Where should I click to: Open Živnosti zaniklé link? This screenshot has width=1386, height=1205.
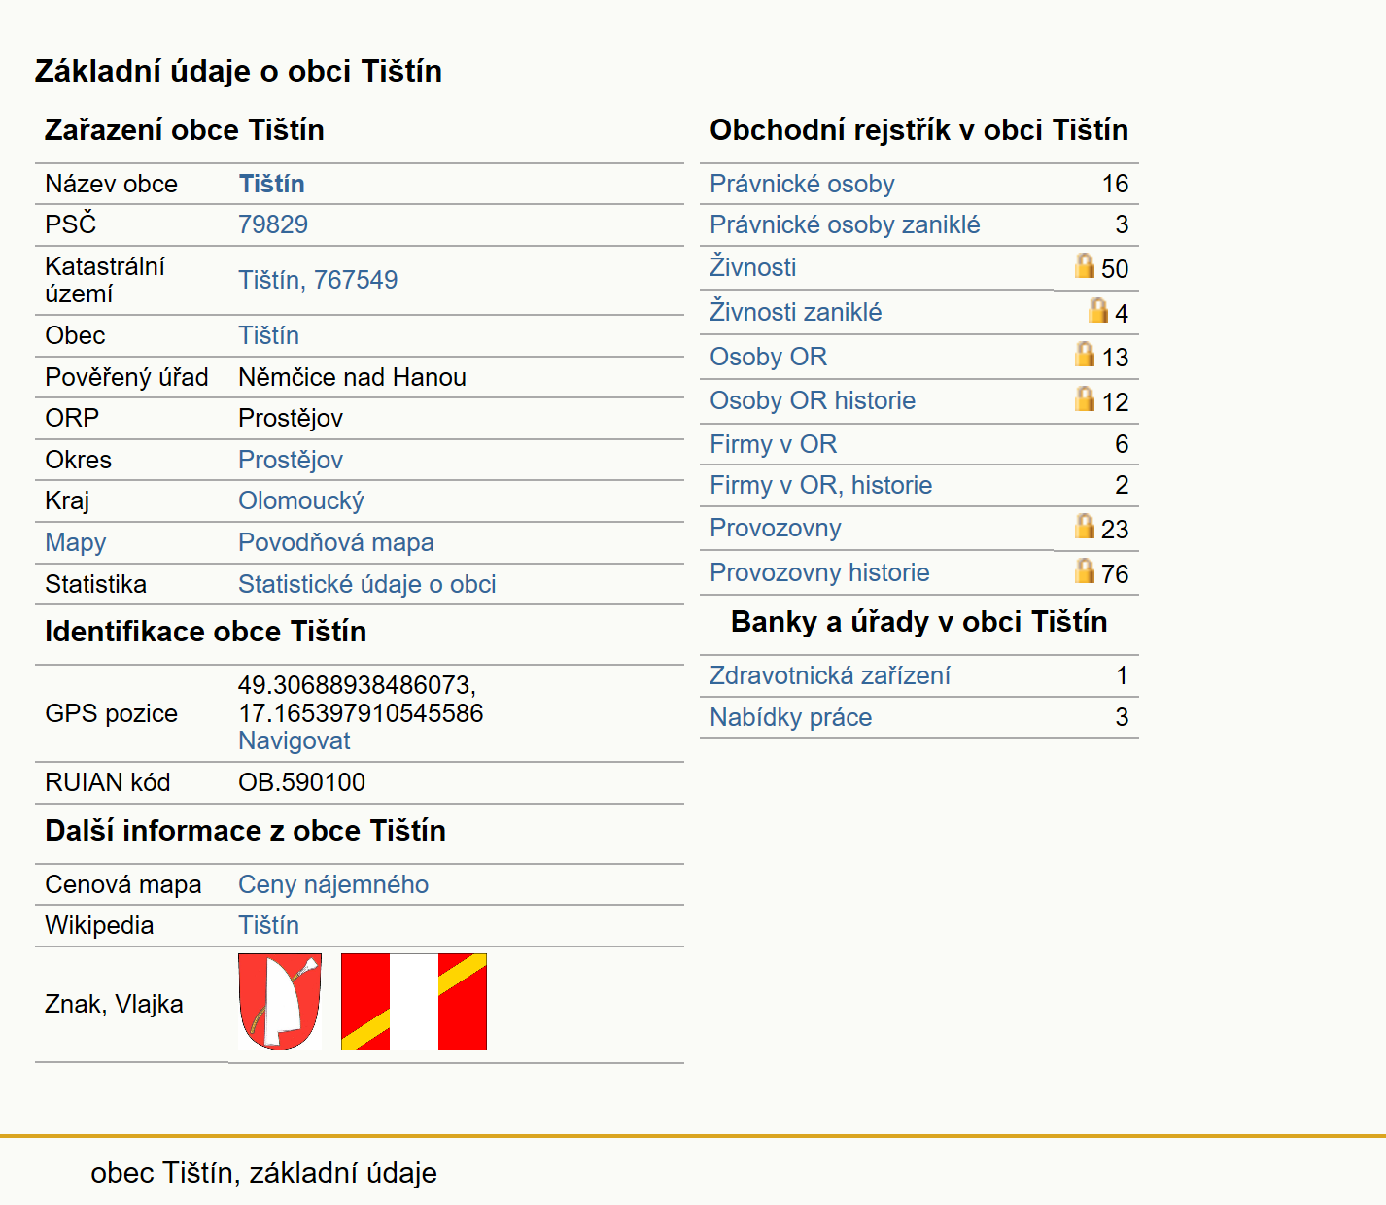tap(796, 312)
